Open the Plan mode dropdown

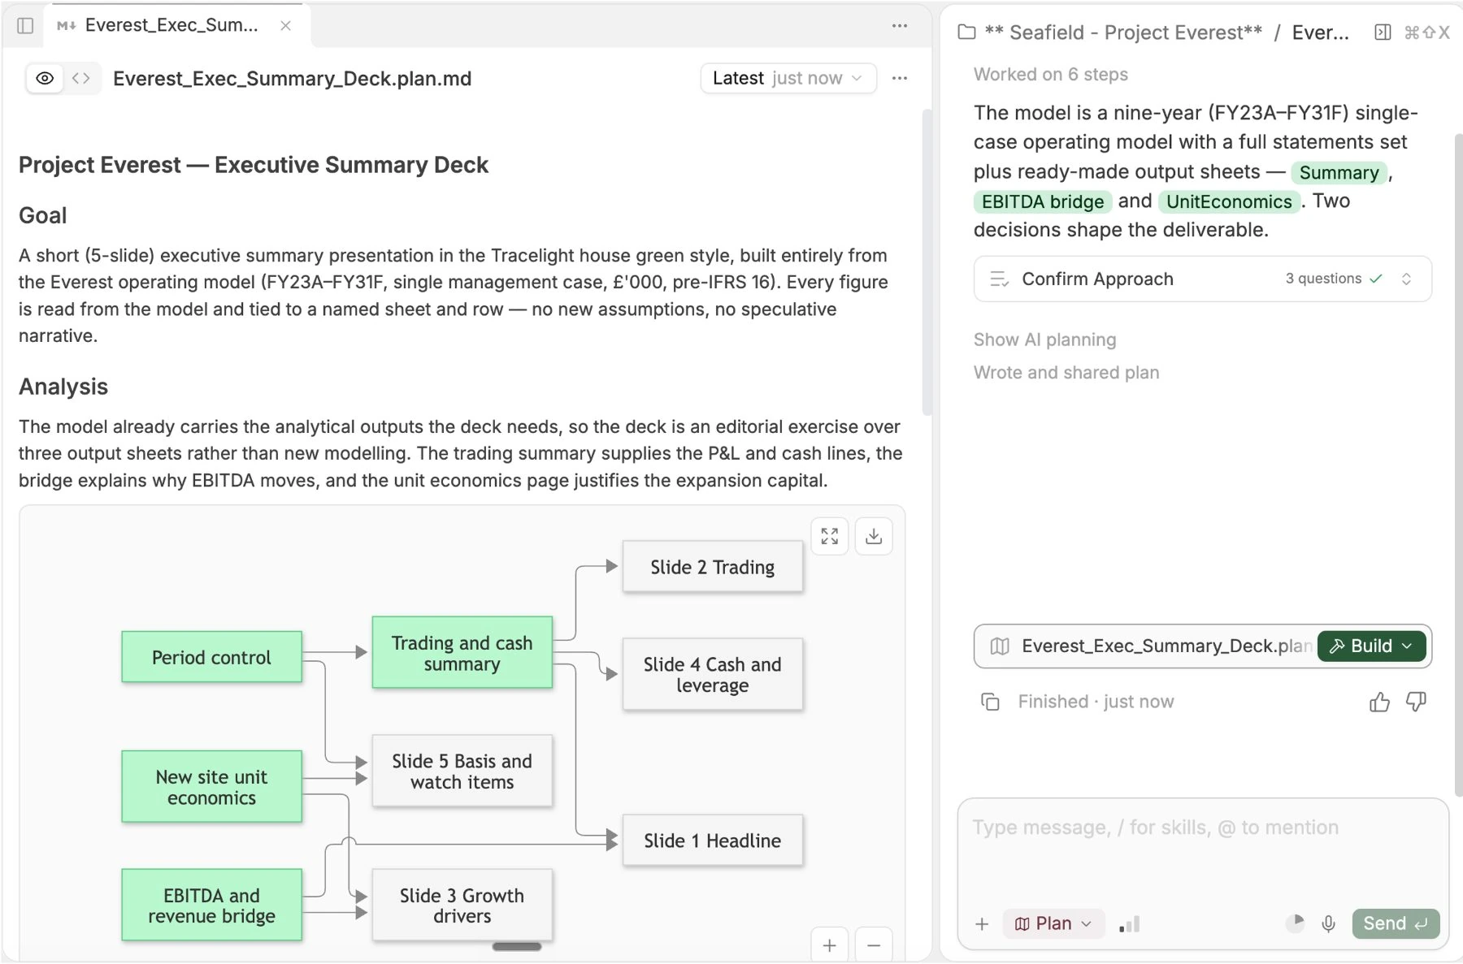pyautogui.click(x=1053, y=924)
